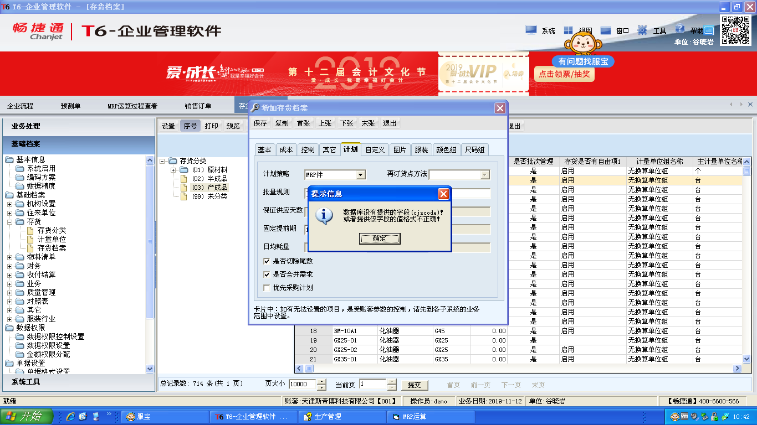The height and width of the screenshot is (425, 757).
Task: Click the QR code image
Action: pyautogui.click(x=735, y=30)
